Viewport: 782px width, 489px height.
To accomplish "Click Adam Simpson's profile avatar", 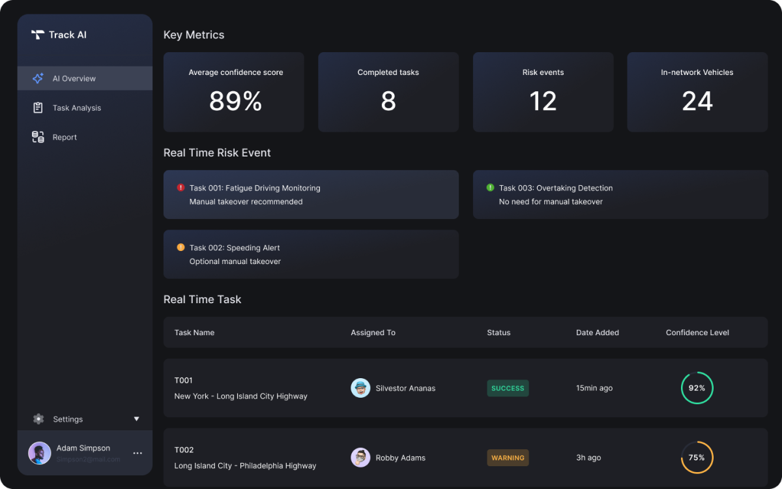I will (x=40, y=453).
